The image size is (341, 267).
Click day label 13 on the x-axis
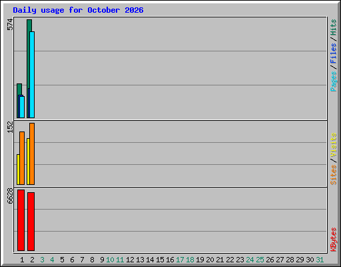140,260
